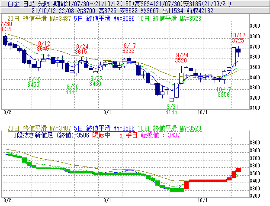270x206 pixels.
Task: Click the lowest green block in lower chart
Action: 177,190
